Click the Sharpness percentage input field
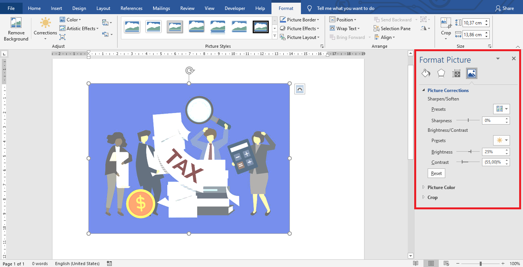523x267 pixels. (x=493, y=121)
